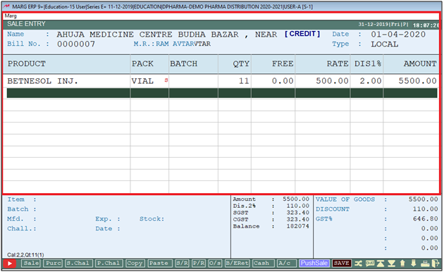Click the SGST value 323.40

tap(297, 213)
